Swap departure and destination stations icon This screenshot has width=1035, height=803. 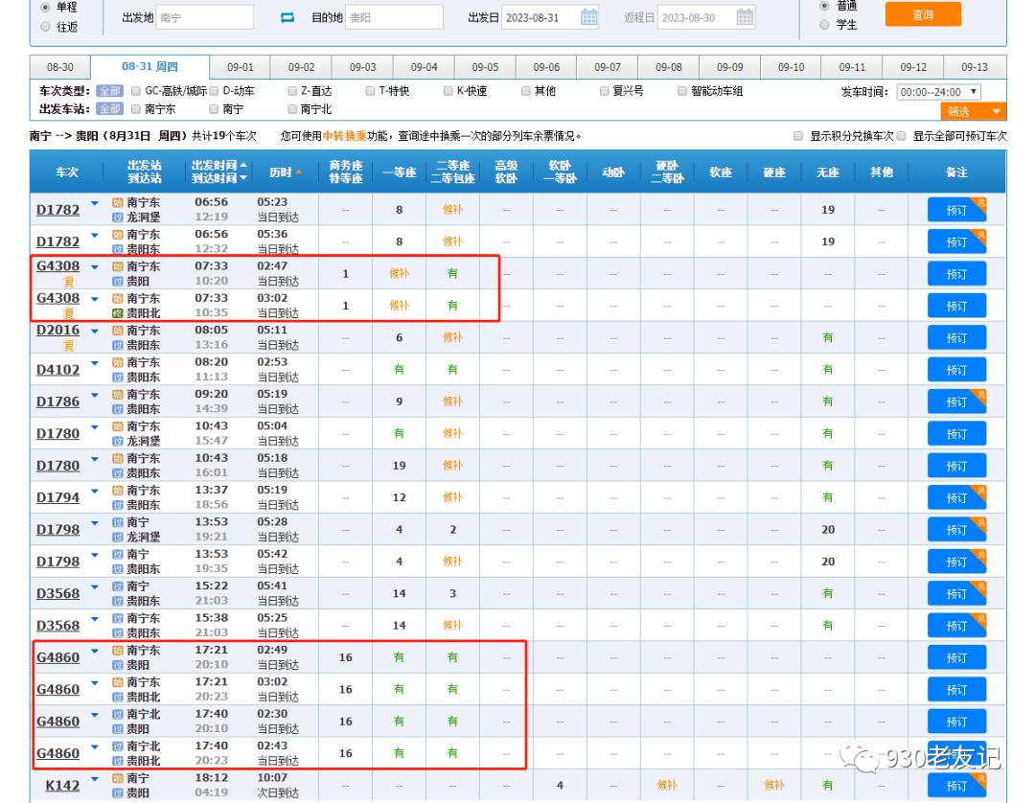click(287, 18)
